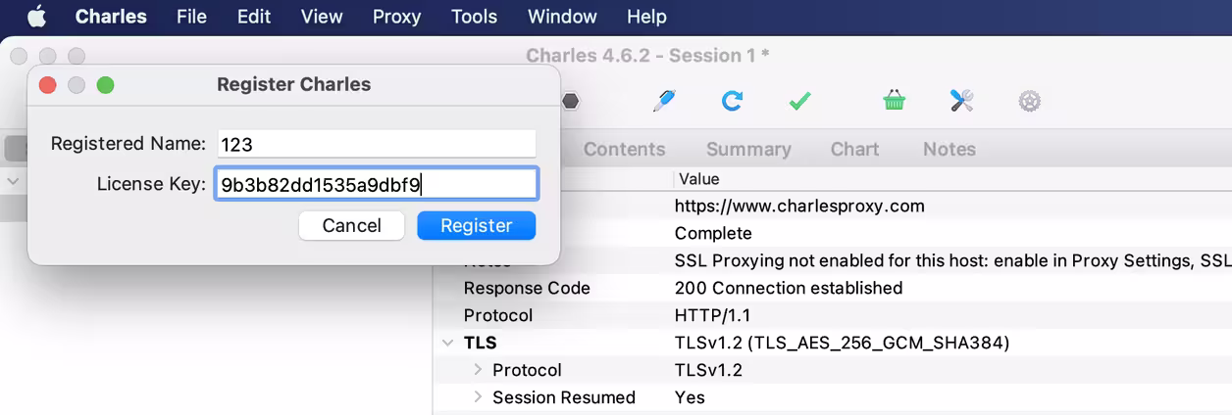The height and width of the screenshot is (415, 1232).
Task: Open the Proxy menu
Action: click(396, 17)
